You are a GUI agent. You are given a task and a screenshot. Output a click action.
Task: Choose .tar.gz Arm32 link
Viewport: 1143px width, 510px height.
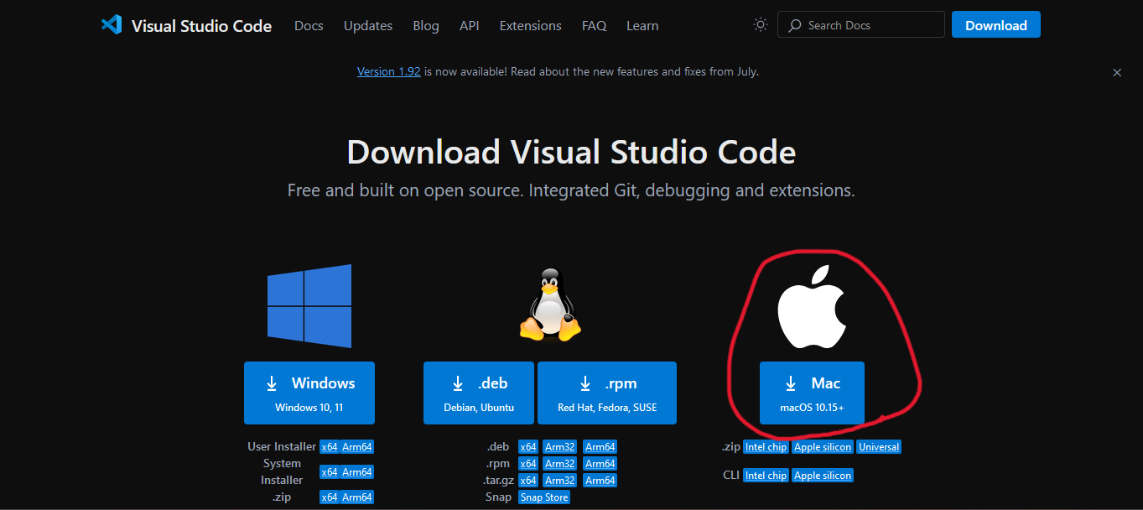560,481
